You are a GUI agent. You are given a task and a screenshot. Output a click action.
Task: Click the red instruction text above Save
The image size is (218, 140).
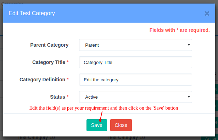pos(104,108)
